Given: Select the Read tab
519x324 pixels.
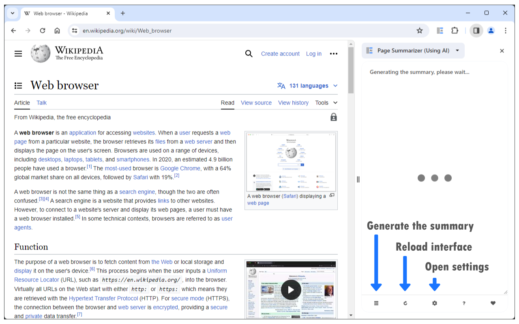Looking at the screenshot, I should [x=227, y=102].
